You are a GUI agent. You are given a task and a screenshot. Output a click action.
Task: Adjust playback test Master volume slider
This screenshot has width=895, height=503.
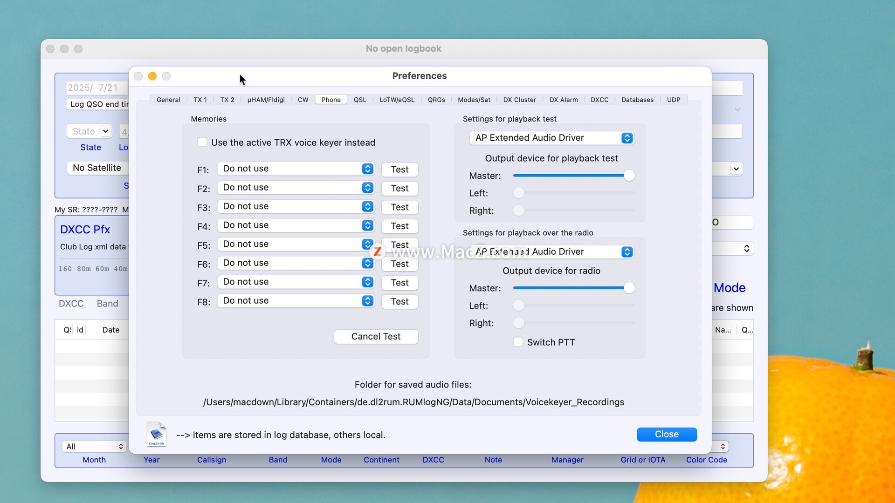574,176
